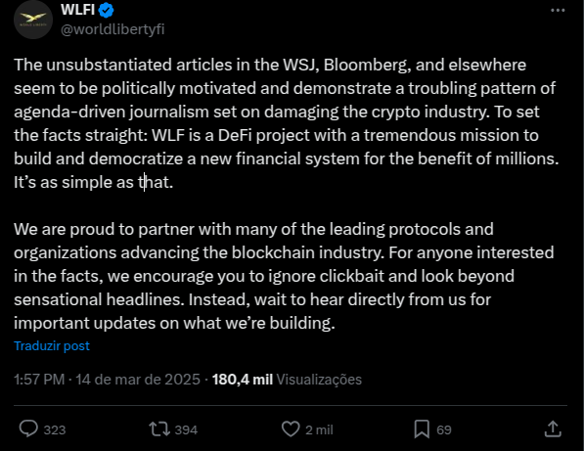This screenshot has height=451, width=584.
Task: Click the word Bloomberg in the post text
Action: pos(367,66)
